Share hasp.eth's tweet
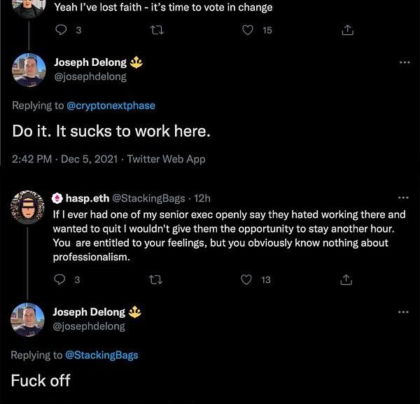The image size is (420, 404). [346, 279]
